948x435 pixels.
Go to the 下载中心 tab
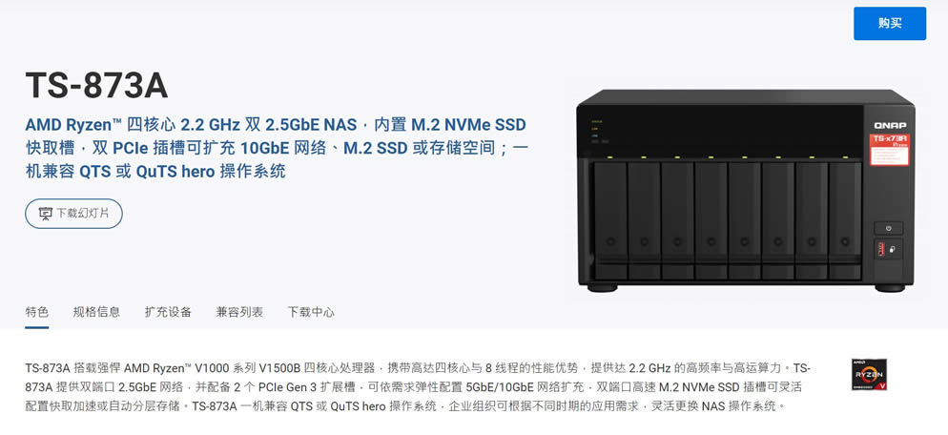311,312
